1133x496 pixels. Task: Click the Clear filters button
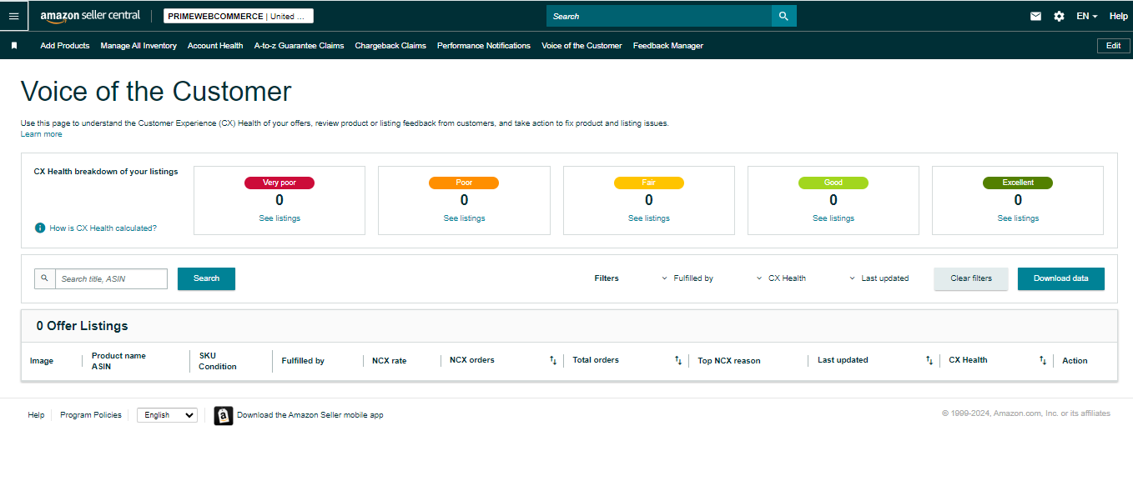click(x=971, y=278)
